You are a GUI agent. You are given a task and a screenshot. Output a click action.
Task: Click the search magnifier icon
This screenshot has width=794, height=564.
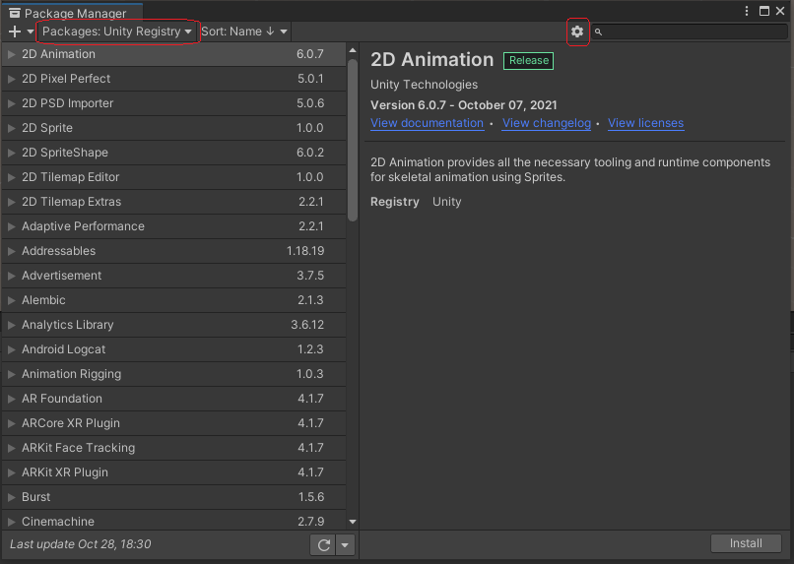click(x=598, y=31)
